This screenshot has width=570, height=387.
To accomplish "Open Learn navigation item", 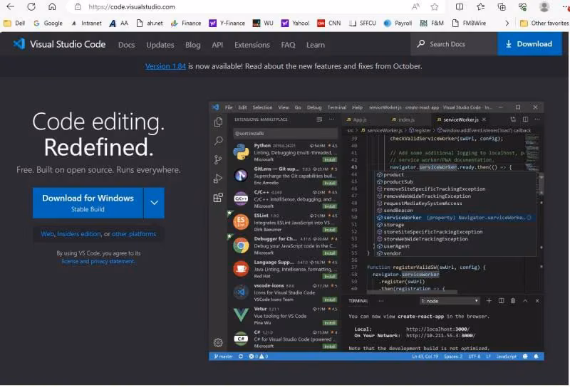I will coord(315,45).
